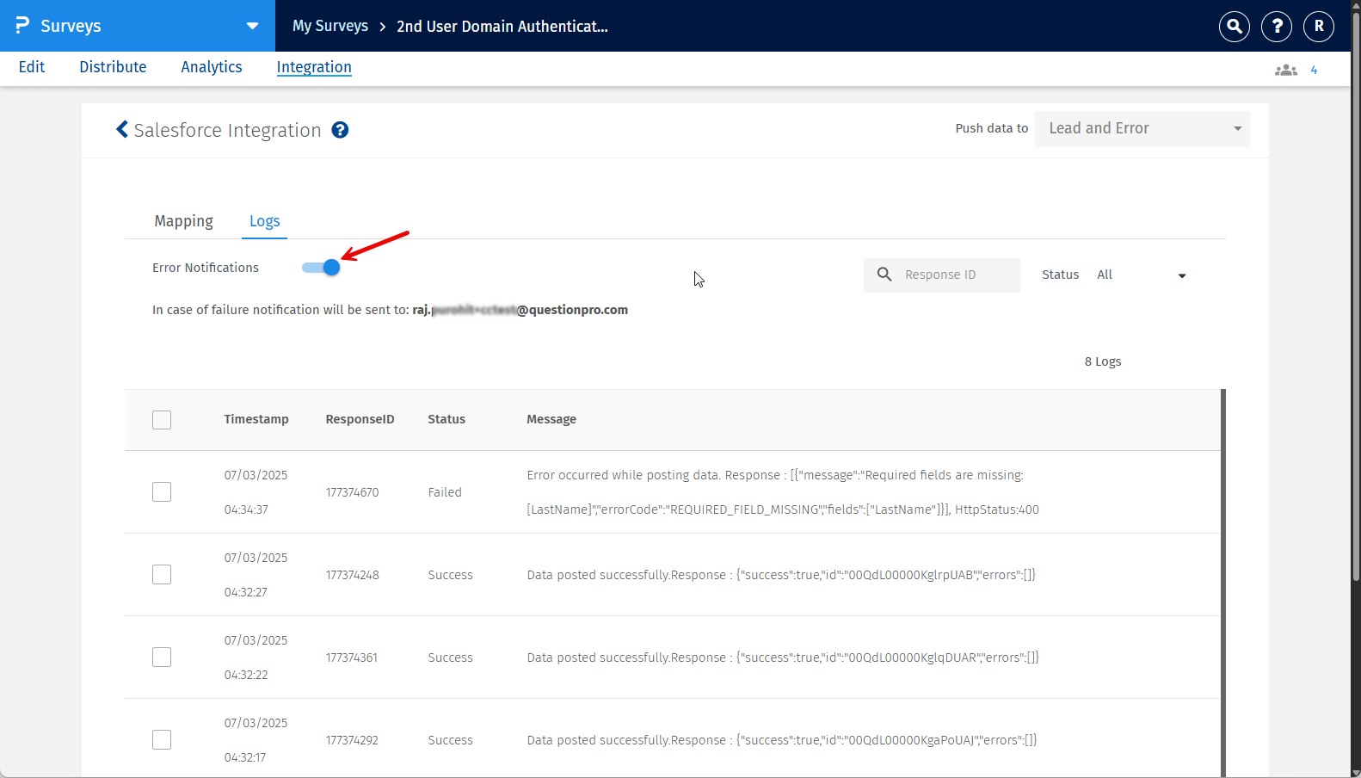Screen dimensions: 1361x778
Task: Open the Distribute menu link
Action: 113,67
